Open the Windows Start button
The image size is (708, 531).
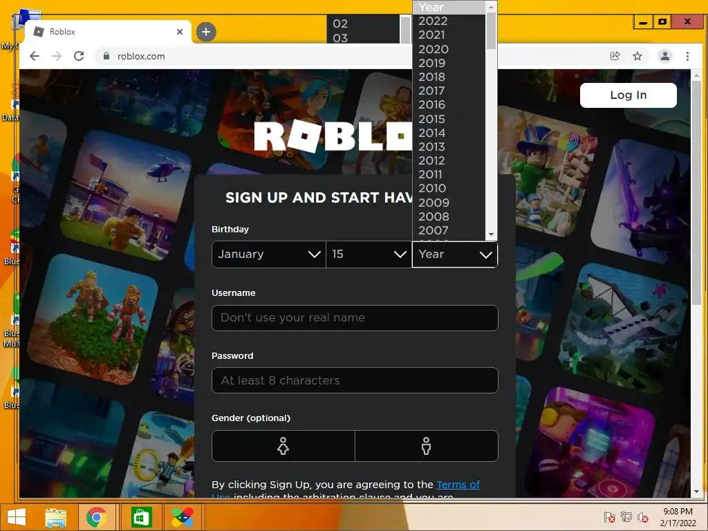tap(17, 517)
